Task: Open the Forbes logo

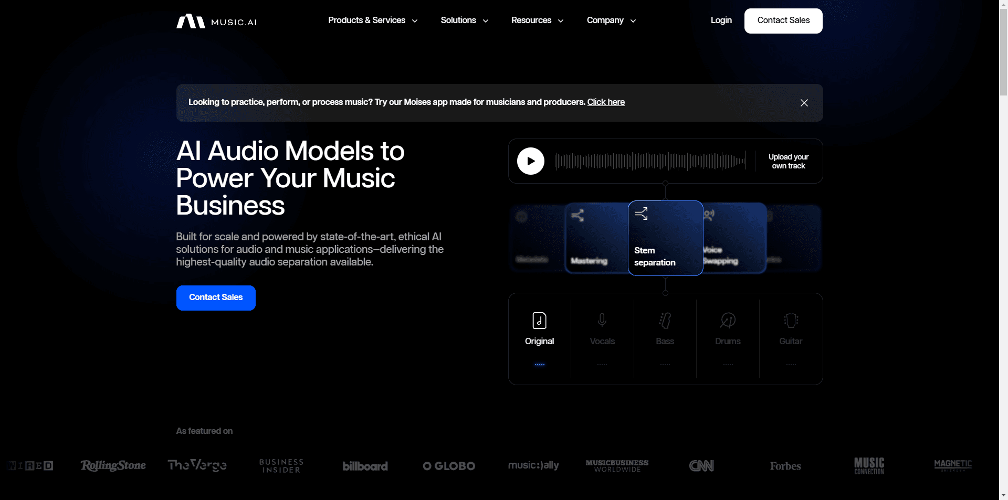Action: pyautogui.click(x=785, y=466)
